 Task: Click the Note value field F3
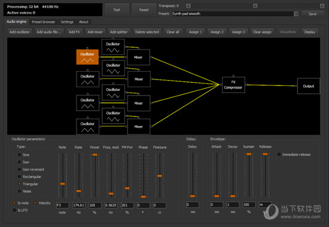click(63, 205)
